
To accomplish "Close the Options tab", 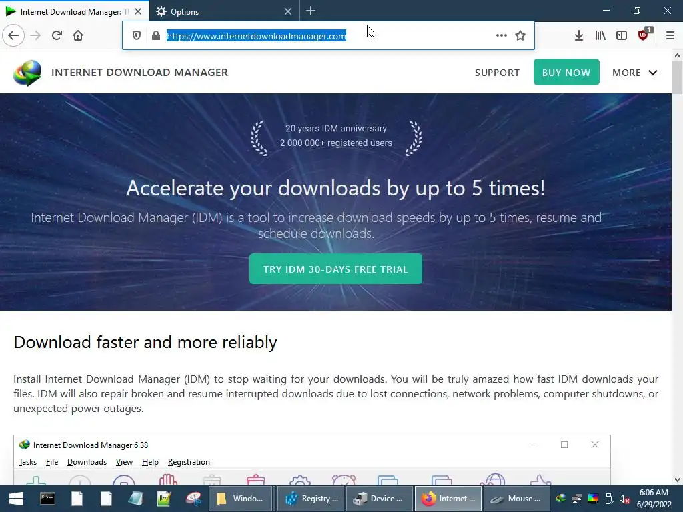I will [288, 11].
